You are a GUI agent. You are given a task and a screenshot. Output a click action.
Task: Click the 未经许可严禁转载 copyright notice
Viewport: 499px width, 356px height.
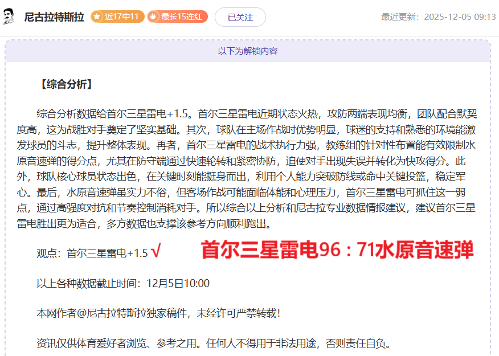point(238,313)
